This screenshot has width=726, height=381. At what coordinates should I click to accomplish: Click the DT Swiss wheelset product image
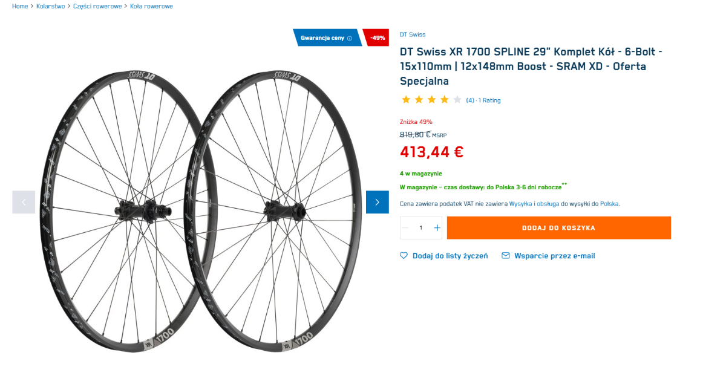pyautogui.click(x=200, y=212)
